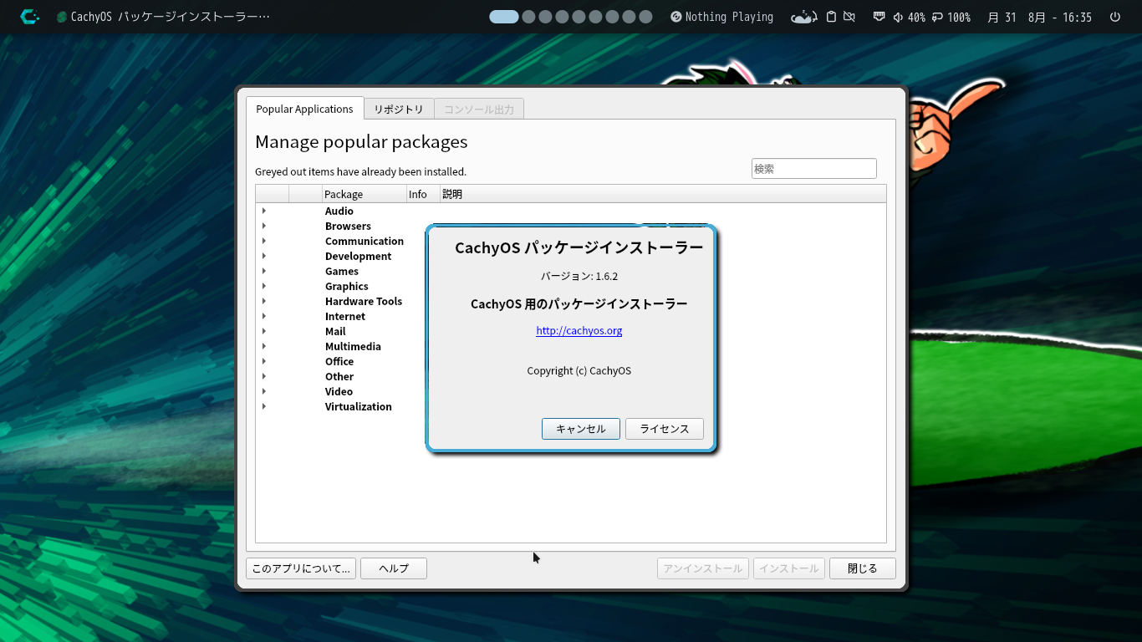Click the バージョン: 1.6.2 text
The width and height of the screenshot is (1142, 642).
tap(579, 276)
